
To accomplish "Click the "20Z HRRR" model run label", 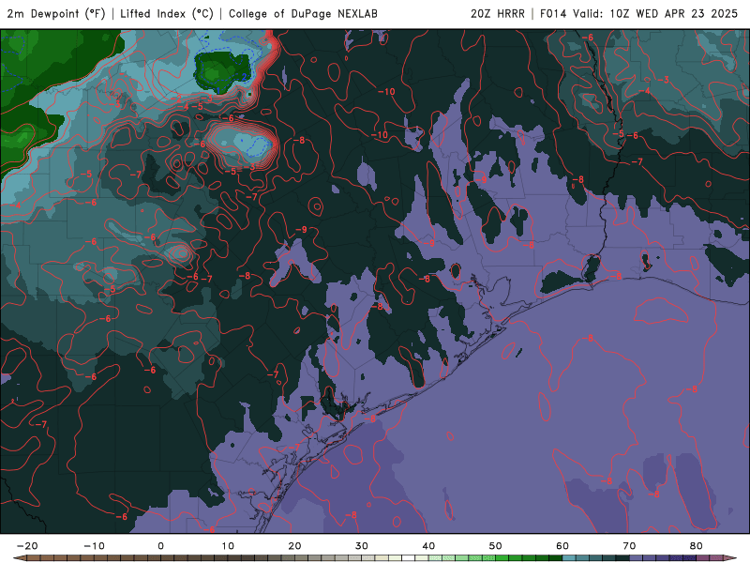I will [x=498, y=13].
